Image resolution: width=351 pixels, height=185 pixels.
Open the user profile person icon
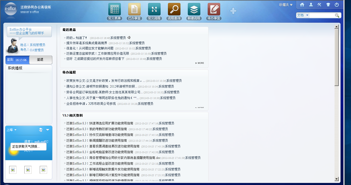click(x=311, y=5)
